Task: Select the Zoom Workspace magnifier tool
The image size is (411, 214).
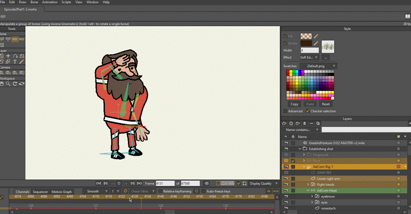Action: pos(9,84)
